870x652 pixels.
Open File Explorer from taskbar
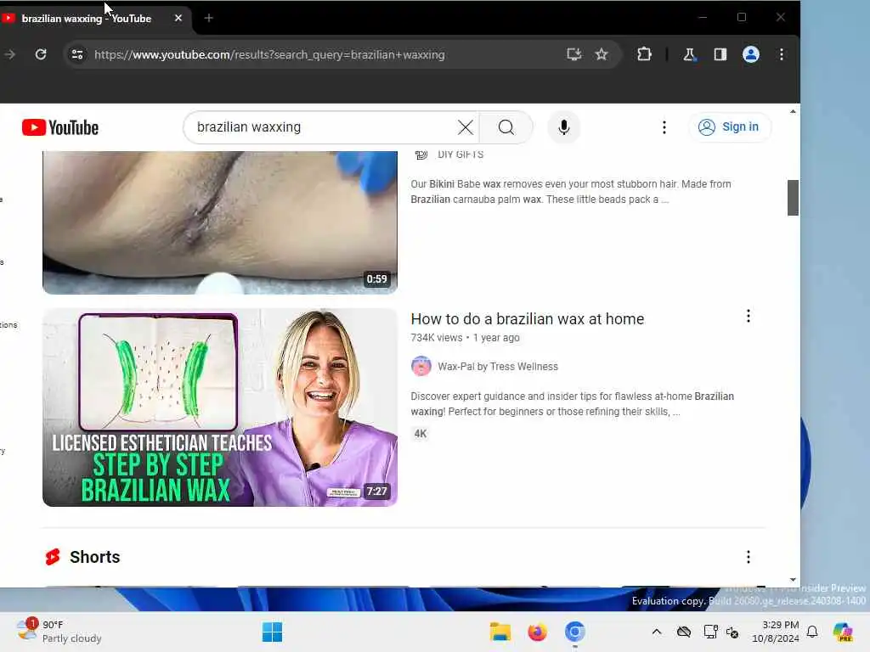click(500, 632)
